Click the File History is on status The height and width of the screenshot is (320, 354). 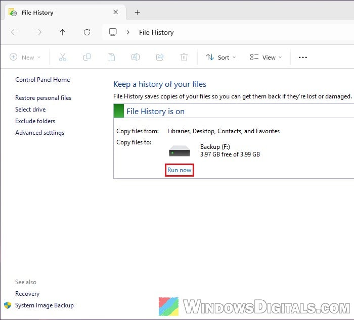click(155, 112)
